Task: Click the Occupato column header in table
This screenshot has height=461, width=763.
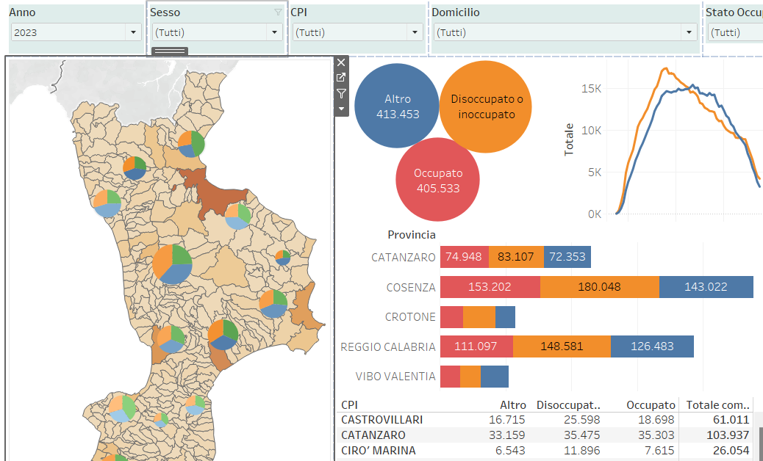Action: (x=651, y=405)
